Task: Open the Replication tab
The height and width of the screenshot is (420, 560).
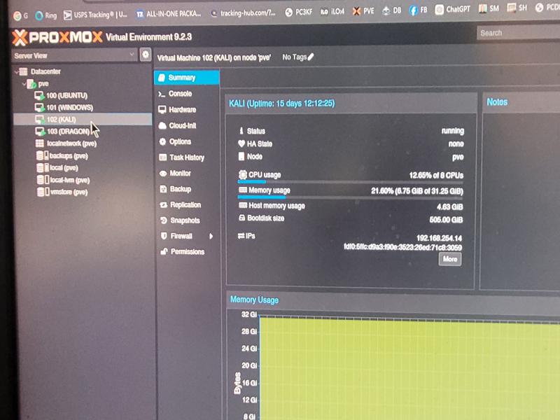Action: tap(188, 204)
